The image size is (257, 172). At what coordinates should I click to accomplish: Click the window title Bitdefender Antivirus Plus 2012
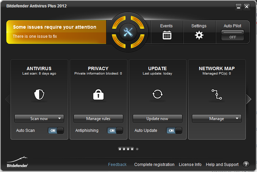click(x=37, y=6)
